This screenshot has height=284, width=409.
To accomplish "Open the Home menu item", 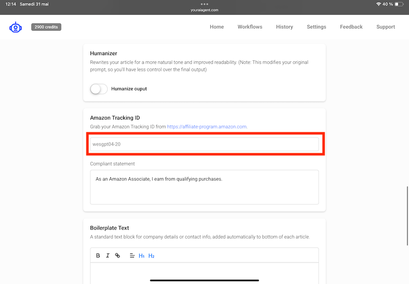I will pyautogui.click(x=217, y=27).
